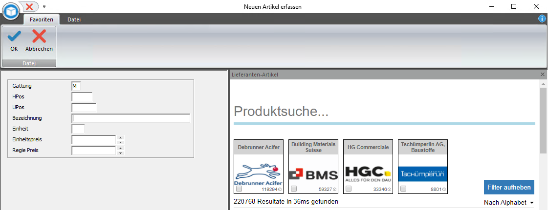Tick the Building Materials Suisse checkbox
The height and width of the screenshot is (210, 548).
pos(294,189)
